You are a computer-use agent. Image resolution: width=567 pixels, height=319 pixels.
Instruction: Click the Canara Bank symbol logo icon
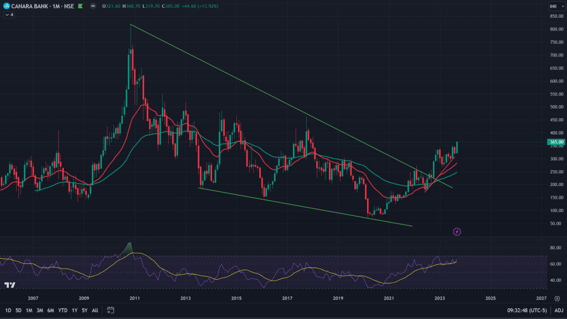pos(6,6)
